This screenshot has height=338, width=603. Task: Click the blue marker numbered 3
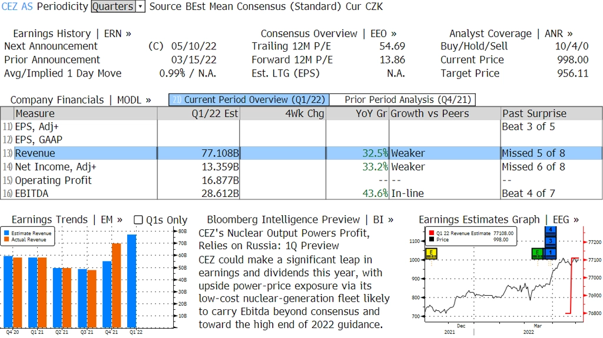(551, 241)
